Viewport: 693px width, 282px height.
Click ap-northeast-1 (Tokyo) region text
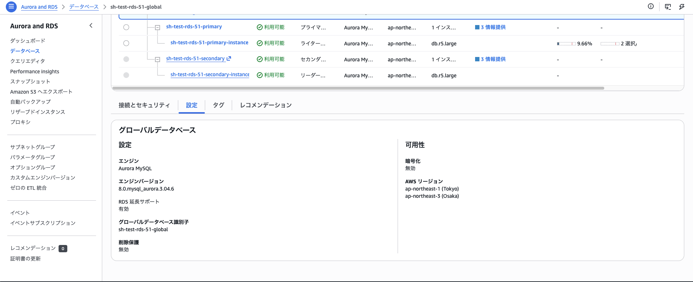(x=432, y=189)
